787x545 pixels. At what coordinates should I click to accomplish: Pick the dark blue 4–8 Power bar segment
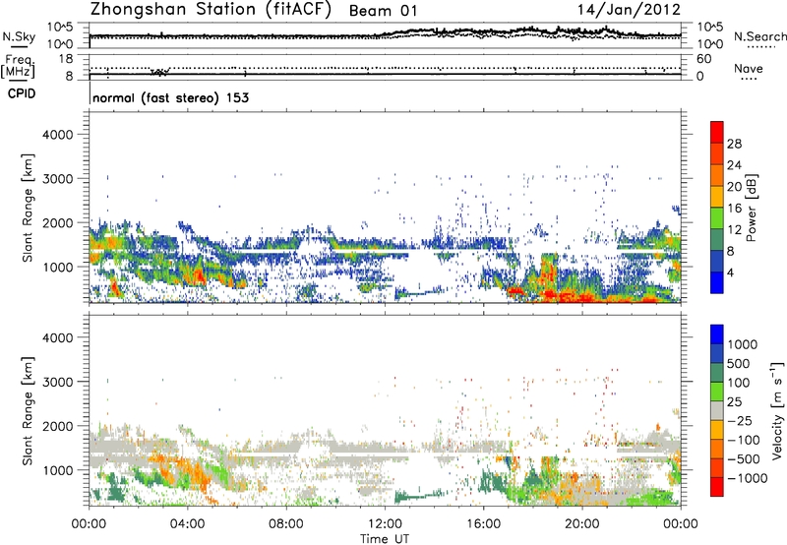[717, 262]
